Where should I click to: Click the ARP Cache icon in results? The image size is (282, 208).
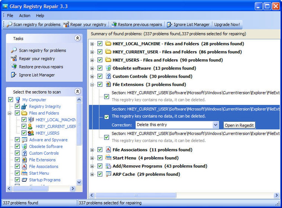coord(108,174)
